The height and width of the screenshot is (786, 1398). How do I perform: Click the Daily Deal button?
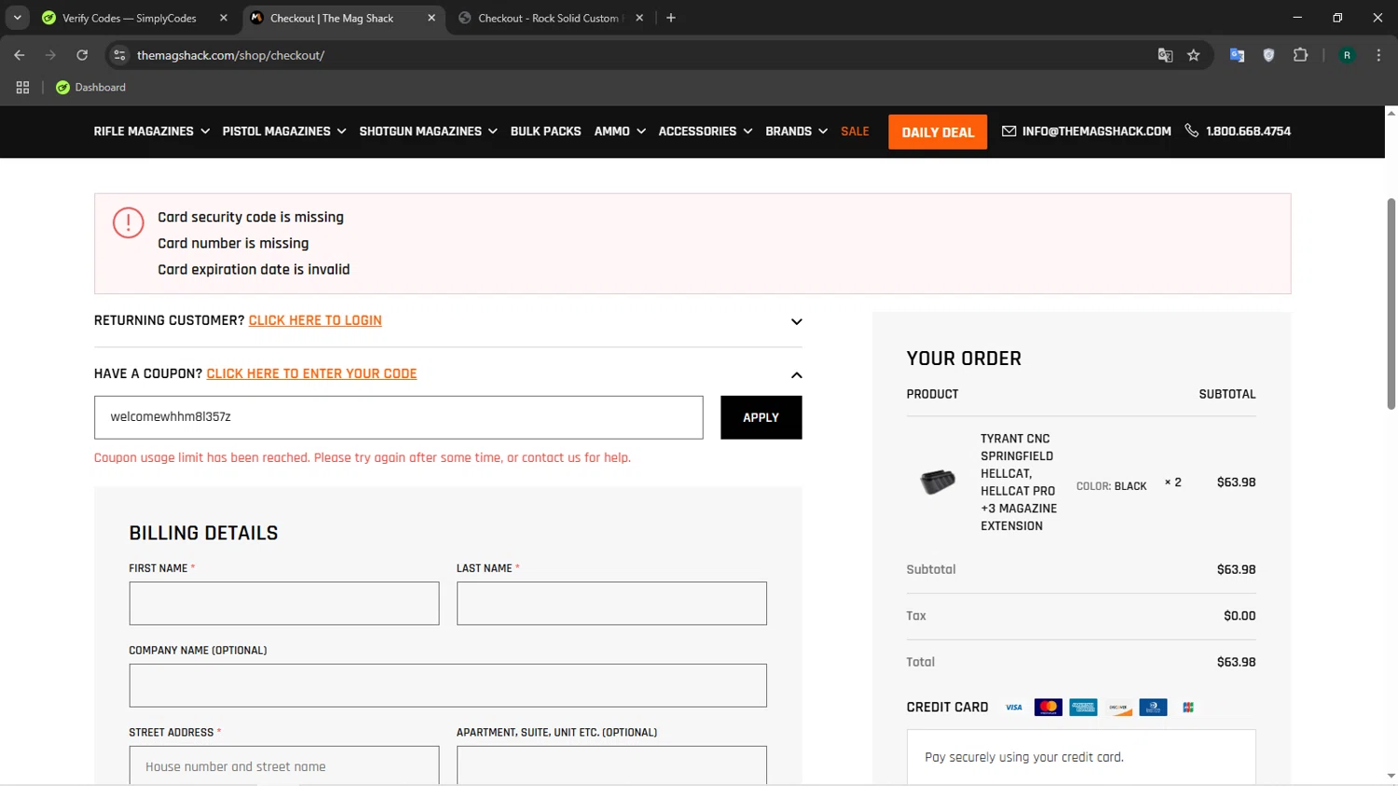click(x=938, y=132)
